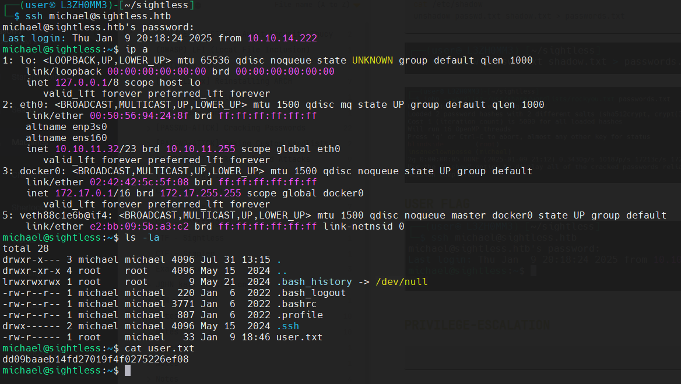Select eth0 MAC address 00:50:56:94:24:8f

point(139,116)
